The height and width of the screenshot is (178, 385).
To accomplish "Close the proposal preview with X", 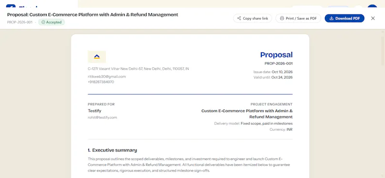I will tap(372, 18).
